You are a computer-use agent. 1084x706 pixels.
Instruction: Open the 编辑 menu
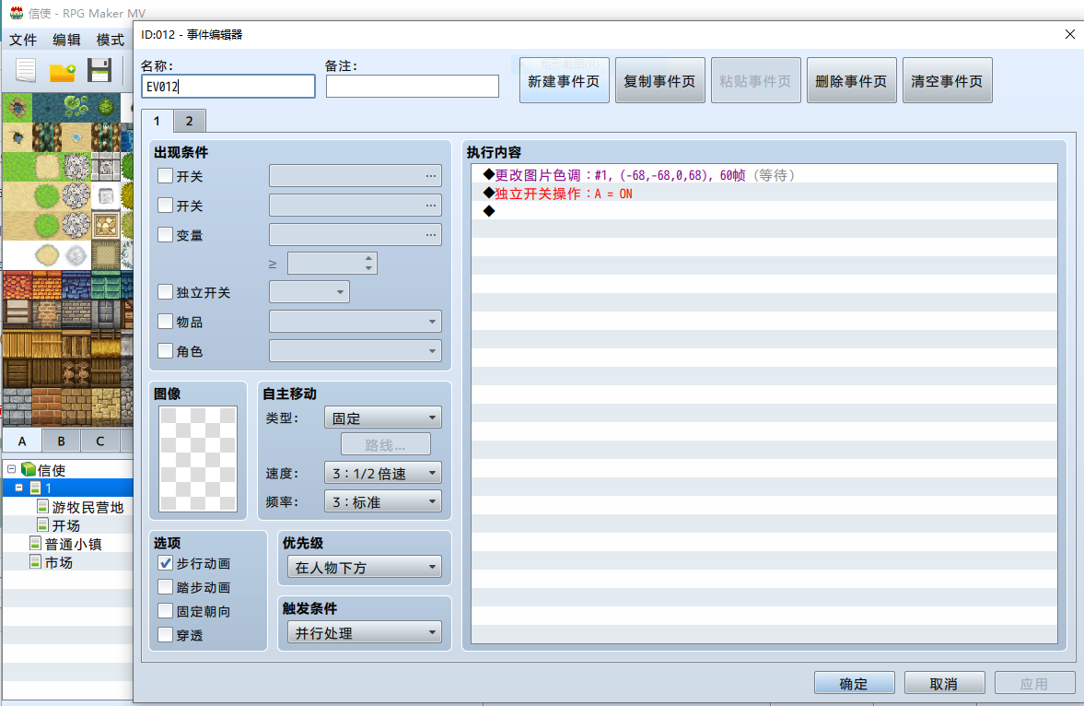[66, 41]
